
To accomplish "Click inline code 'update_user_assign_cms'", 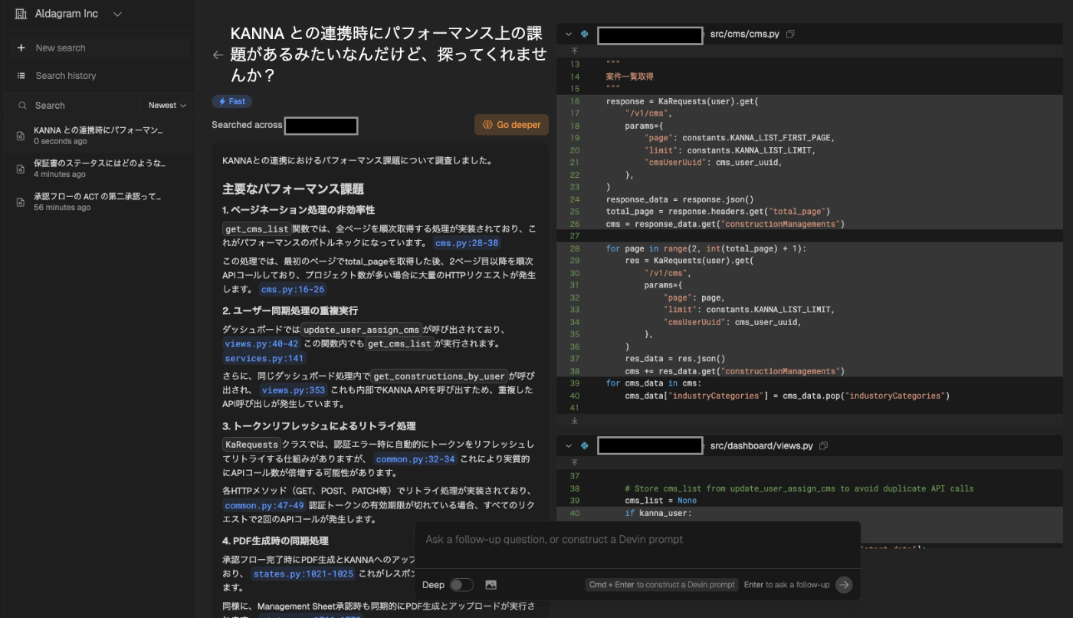I will point(360,330).
